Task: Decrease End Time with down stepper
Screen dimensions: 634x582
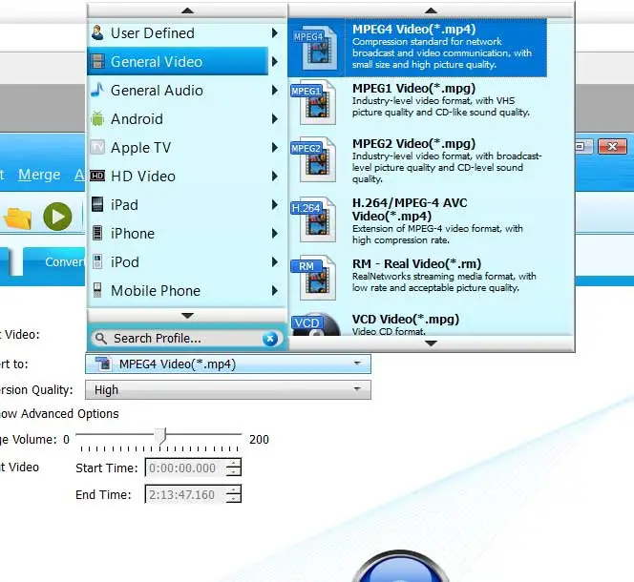Action: coord(234,499)
